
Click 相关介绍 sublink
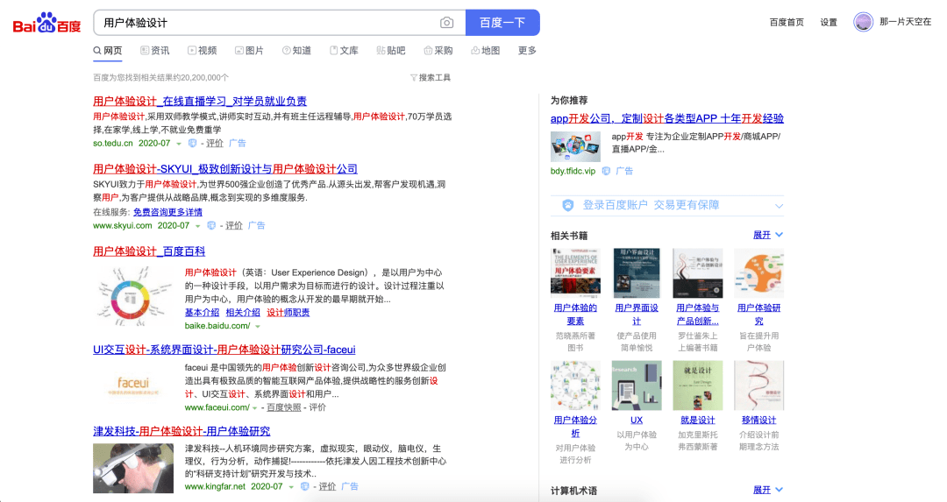pyautogui.click(x=243, y=313)
